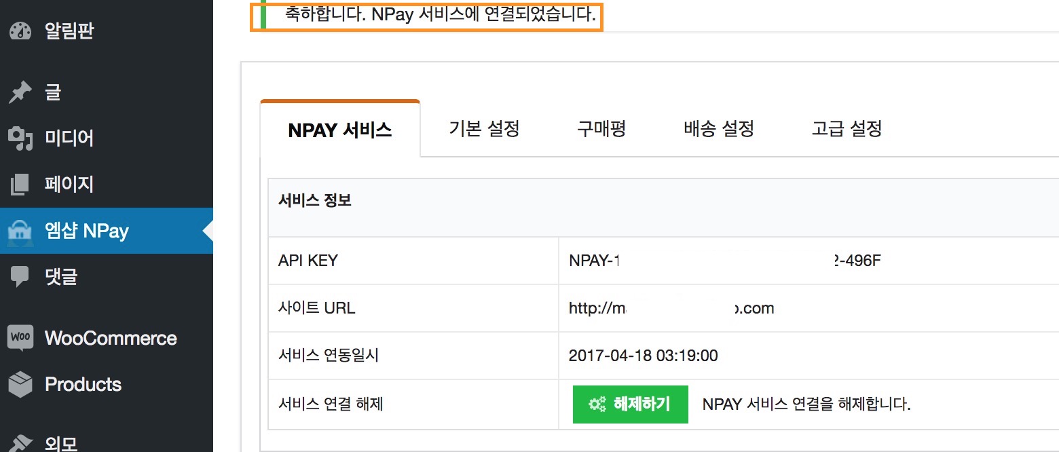Click the dashboard gauge icon beside 알림판

(20, 32)
